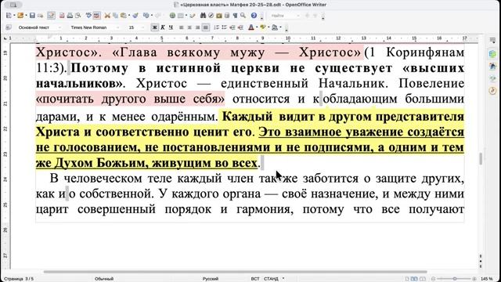
Task: Select the Format Paintbrush icon
Action: (135, 16)
